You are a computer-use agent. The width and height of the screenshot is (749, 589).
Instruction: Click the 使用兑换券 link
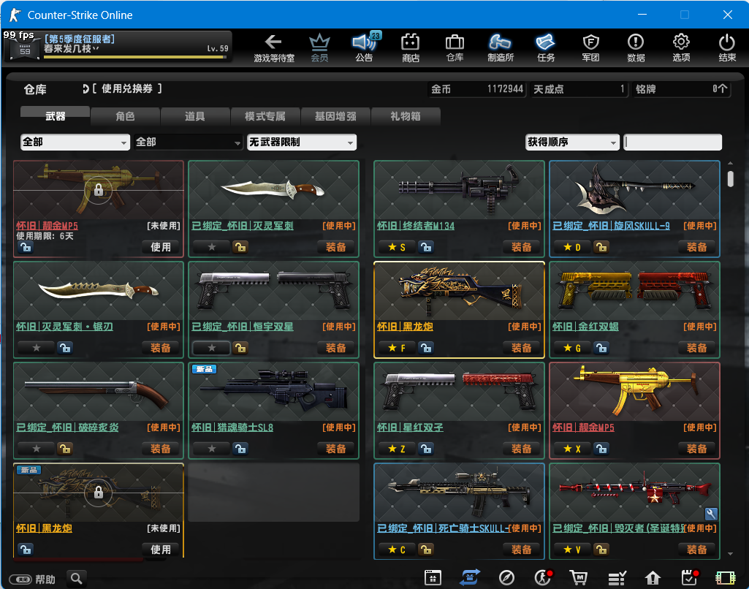[x=127, y=88]
